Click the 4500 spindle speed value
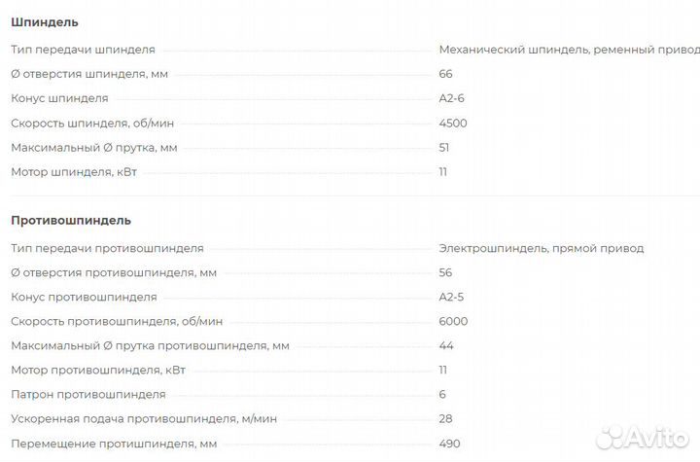The height and width of the screenshot is (462, 700). pos(453,123)
